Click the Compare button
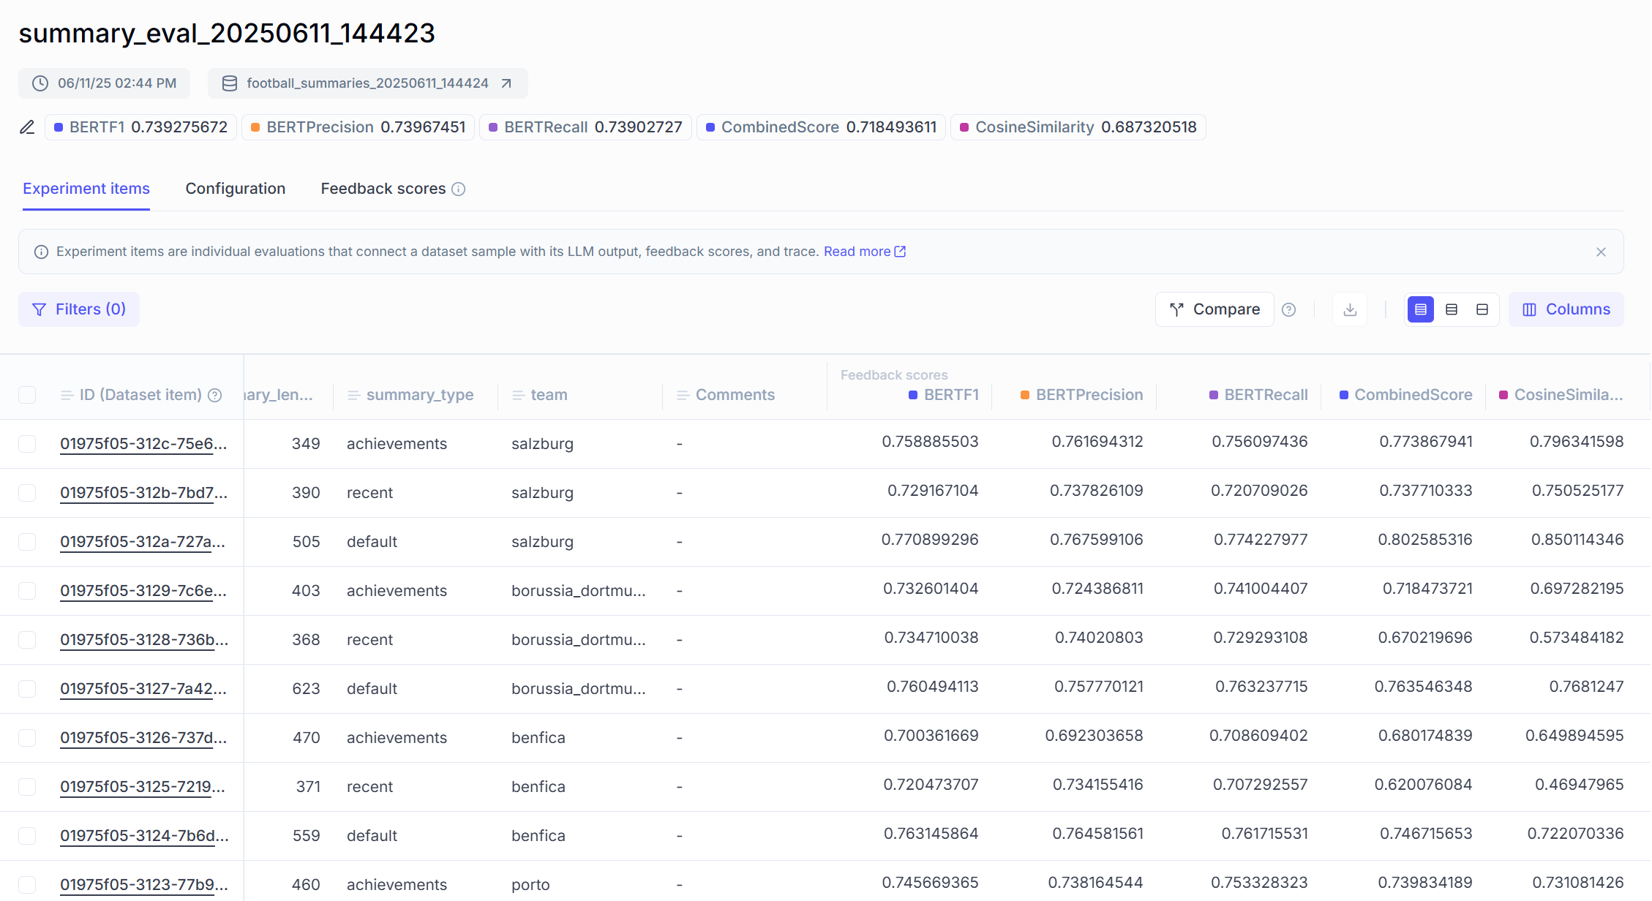1652x901 pixels. [x=1214, y=309]
